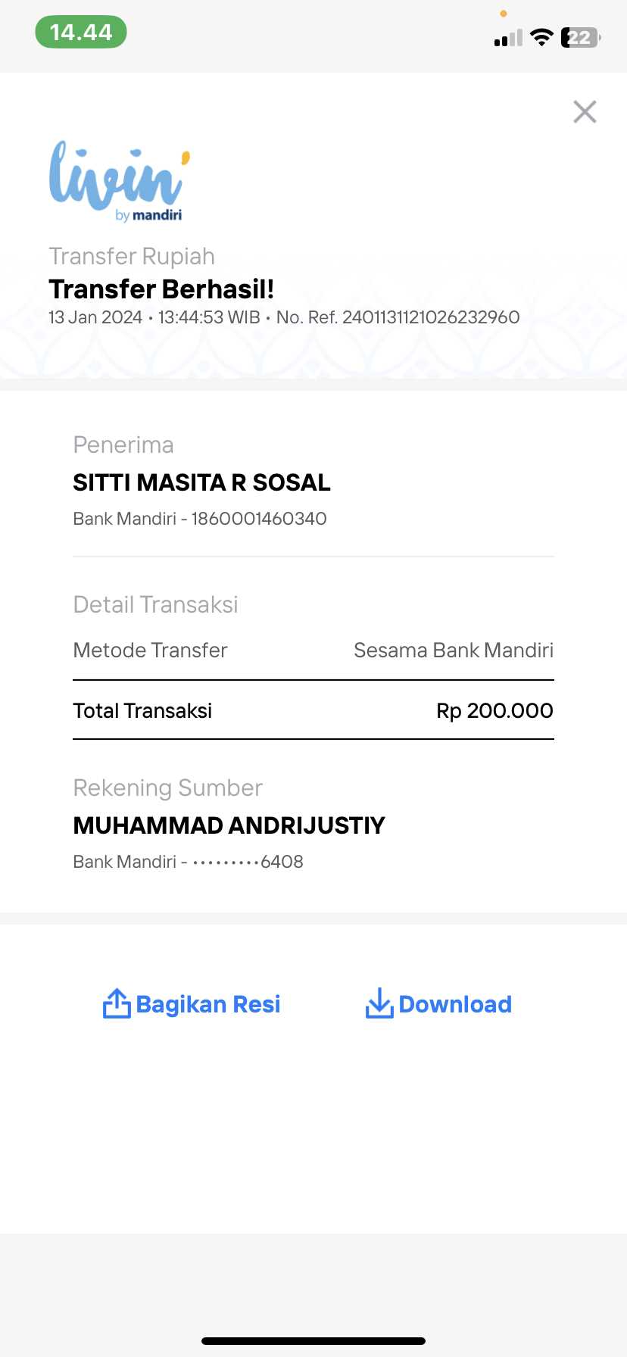627x1357 pixels.
Task: Tap the Rp 200.000 total amount
Action: [x=494, y=710]
